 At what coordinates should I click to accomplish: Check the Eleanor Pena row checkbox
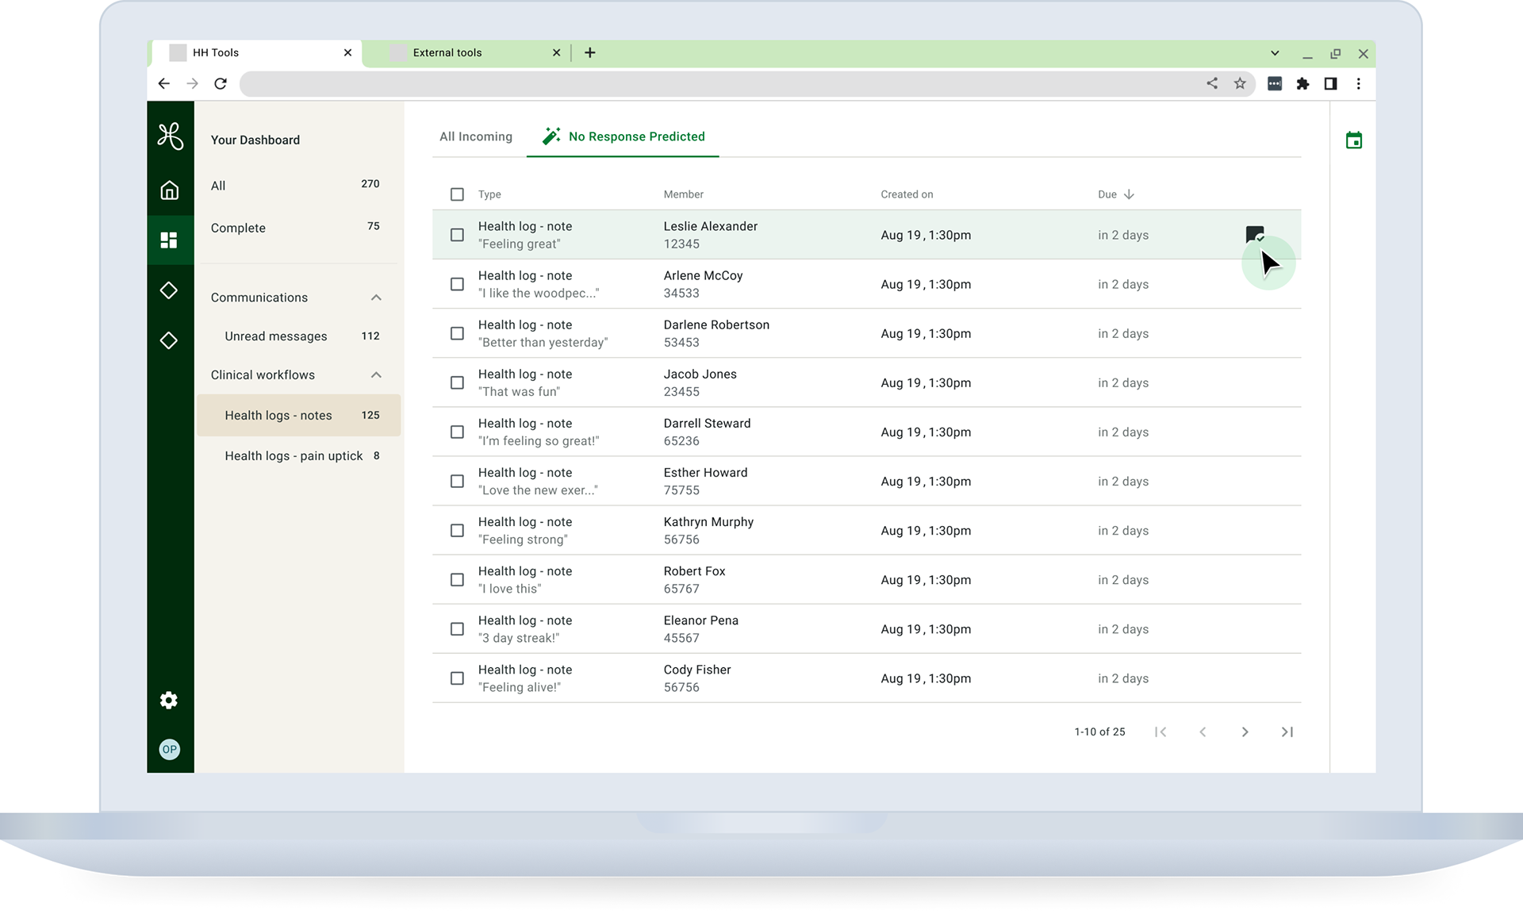pyautogui.click(x=457, y=629)
